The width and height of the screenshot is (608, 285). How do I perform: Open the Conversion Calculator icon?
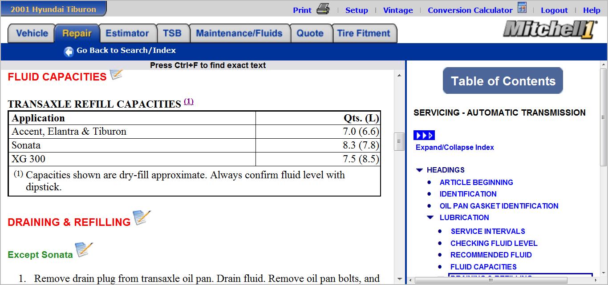point(522,8)
